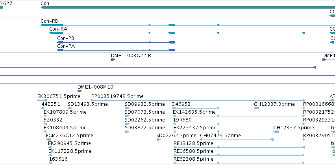Image resolution: width=335 pixels, height=165 pixels.
Task: Click the small arrow glyph under GH12337.3prime
Action: tap(256, 108)
